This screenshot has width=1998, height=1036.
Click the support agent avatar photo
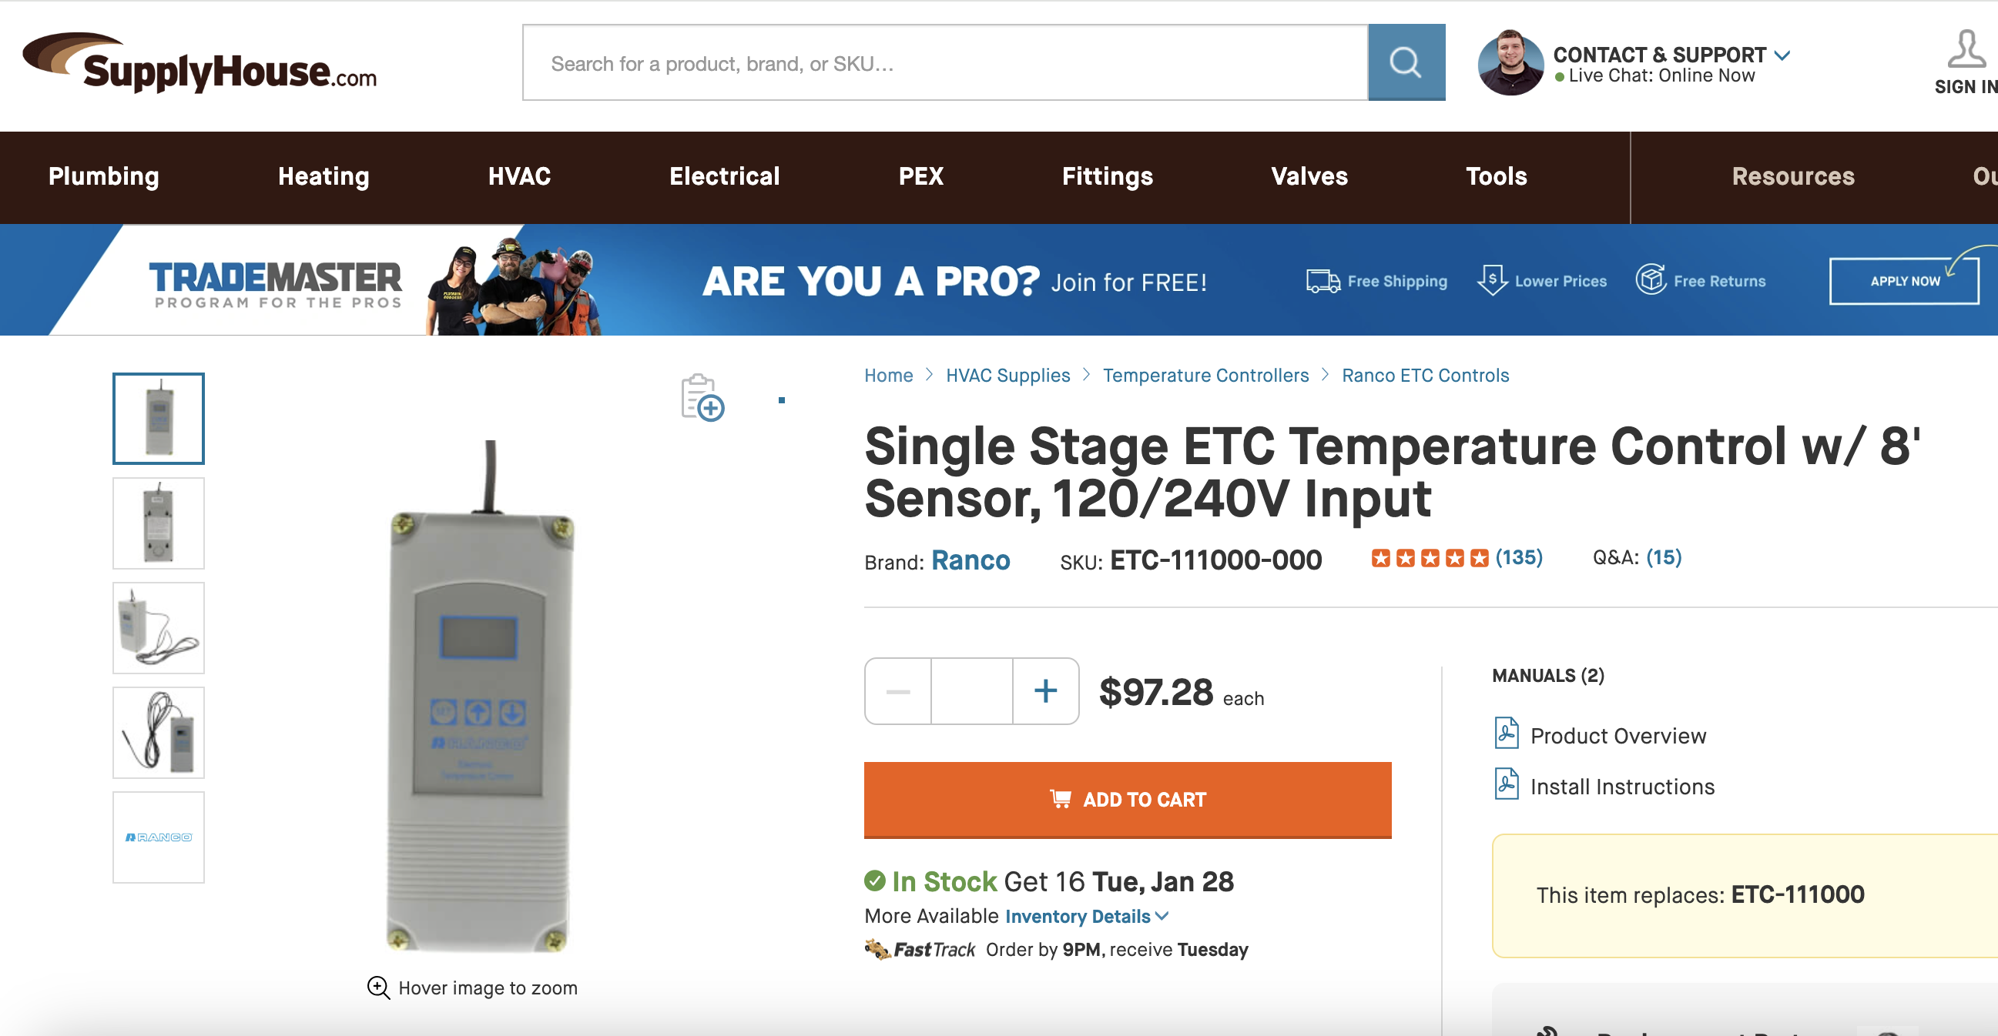(1510, 63)
